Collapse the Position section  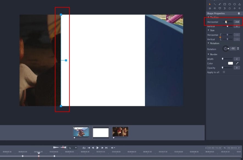[208, 17]
